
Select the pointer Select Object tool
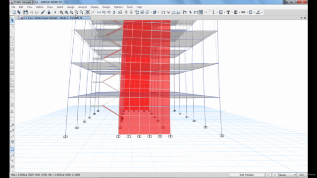coord(12,20)
